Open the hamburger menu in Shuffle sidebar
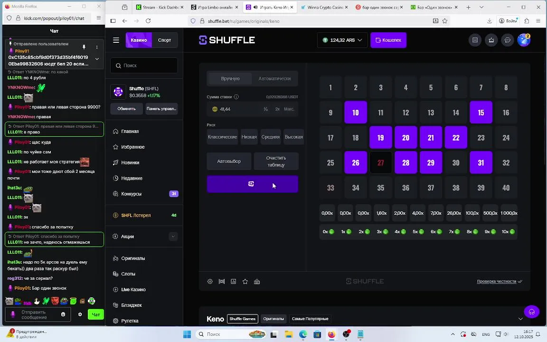The width and height of the screenshot is (547, 342). pyautogui.click(x=116, y=40)
